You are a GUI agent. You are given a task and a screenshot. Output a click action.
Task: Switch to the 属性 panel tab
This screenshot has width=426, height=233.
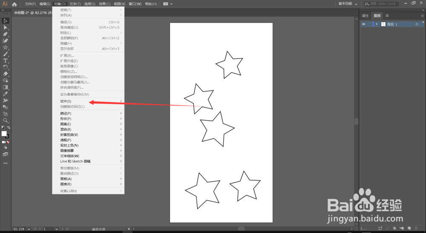coord(365,16)
